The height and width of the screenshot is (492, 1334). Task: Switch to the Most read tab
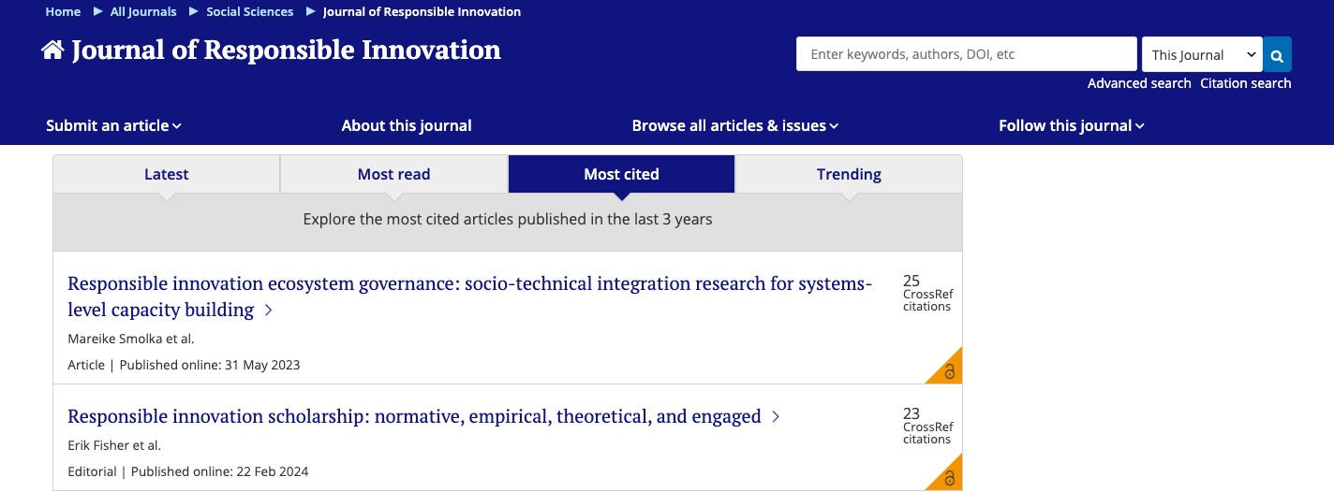(393, 174)
